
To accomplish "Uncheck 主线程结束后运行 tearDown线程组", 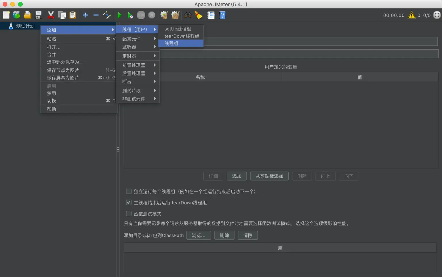I will click(129, 202).
